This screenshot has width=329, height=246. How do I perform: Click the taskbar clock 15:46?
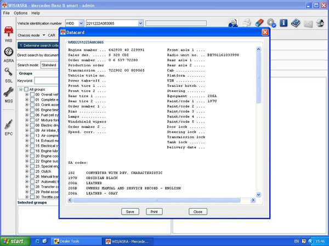pyautogui.click(x=320, y=241)
